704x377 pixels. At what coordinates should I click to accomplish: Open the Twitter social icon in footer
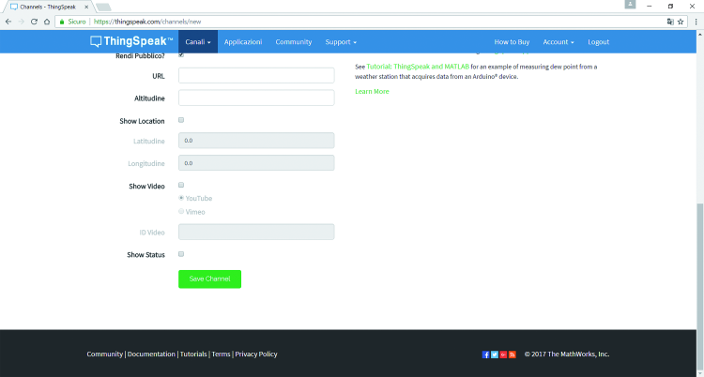(x=495, y=354)
